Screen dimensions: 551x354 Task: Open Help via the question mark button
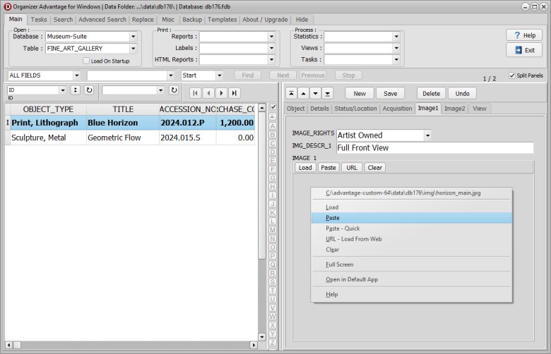(523, 35)
